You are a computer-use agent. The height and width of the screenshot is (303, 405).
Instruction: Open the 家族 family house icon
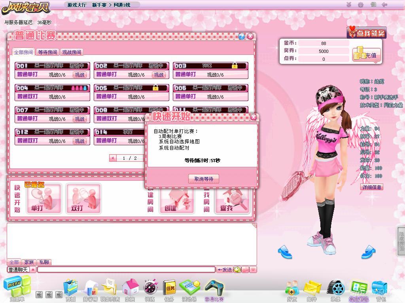click(130, 287)
